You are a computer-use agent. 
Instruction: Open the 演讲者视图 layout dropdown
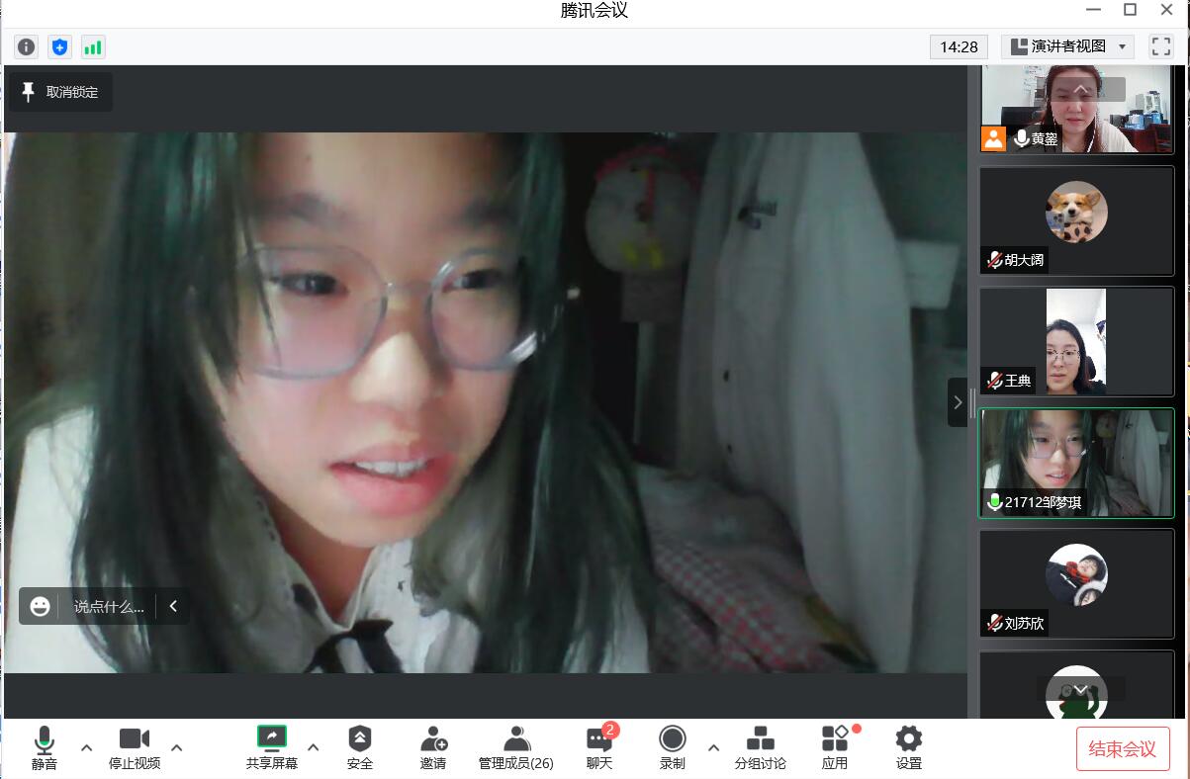point(1067,46)
